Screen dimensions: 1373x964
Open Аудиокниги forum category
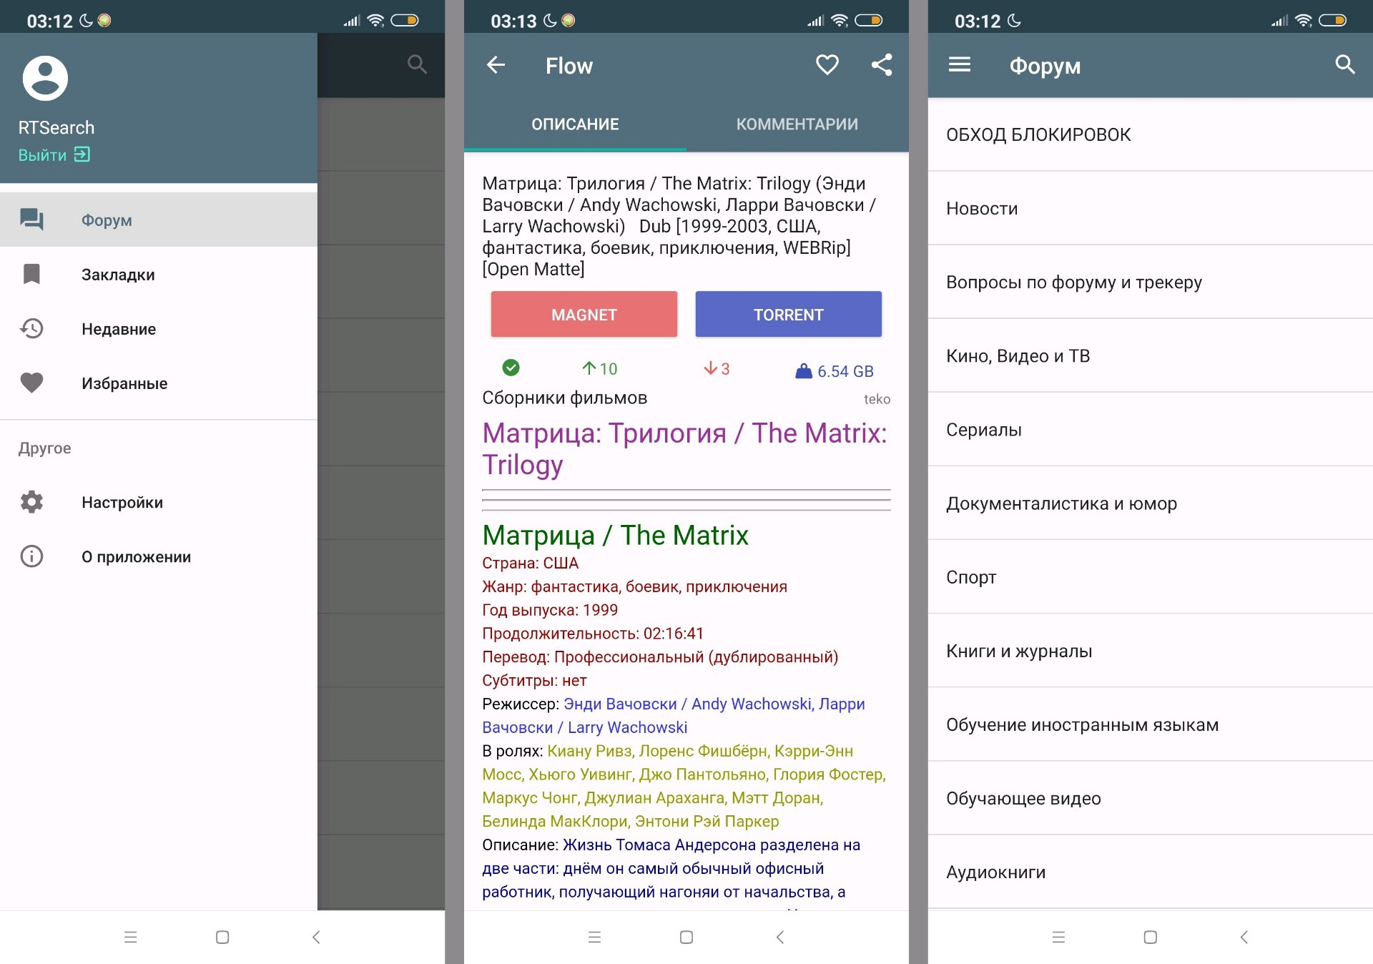pyautogui.click(x=1150, y=872)
